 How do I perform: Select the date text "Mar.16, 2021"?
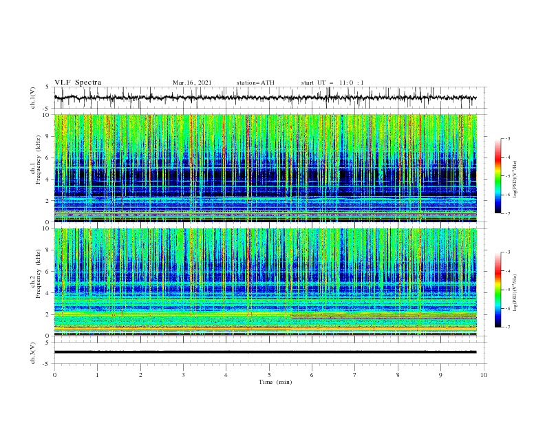(x=192, y=83)
